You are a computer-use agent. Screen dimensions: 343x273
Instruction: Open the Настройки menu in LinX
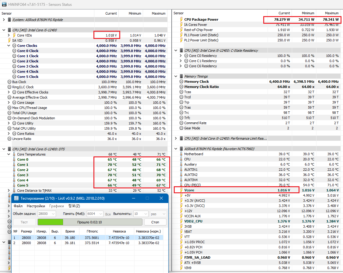tap(36, 206)
